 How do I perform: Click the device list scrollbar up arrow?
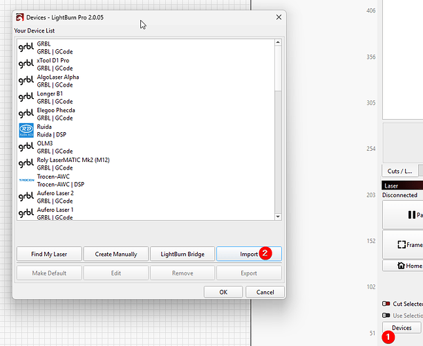[x=278, y=44]
